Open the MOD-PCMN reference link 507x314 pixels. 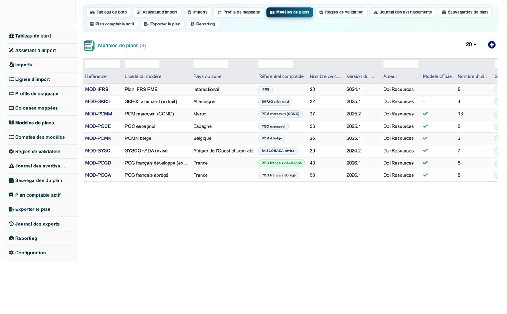click(98, 138)
